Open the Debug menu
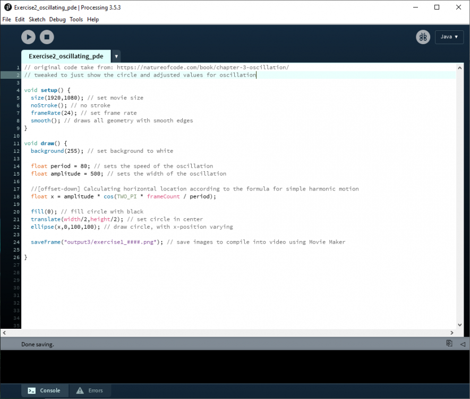 coord(57,19)
